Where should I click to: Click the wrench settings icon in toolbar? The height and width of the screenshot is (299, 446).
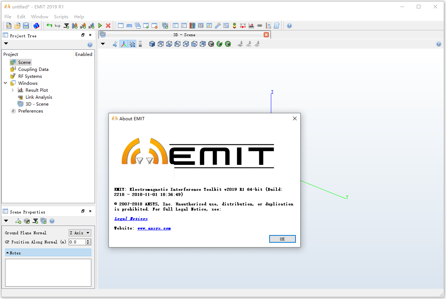217,26
